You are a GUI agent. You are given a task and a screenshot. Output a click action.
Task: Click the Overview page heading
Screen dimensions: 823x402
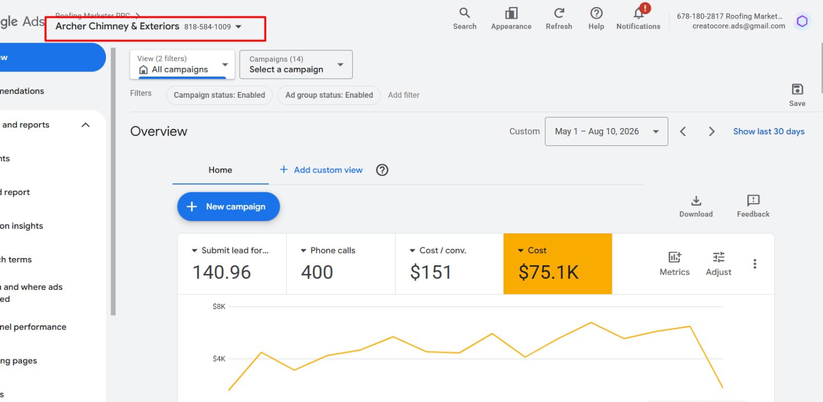(x=158, y=132)
